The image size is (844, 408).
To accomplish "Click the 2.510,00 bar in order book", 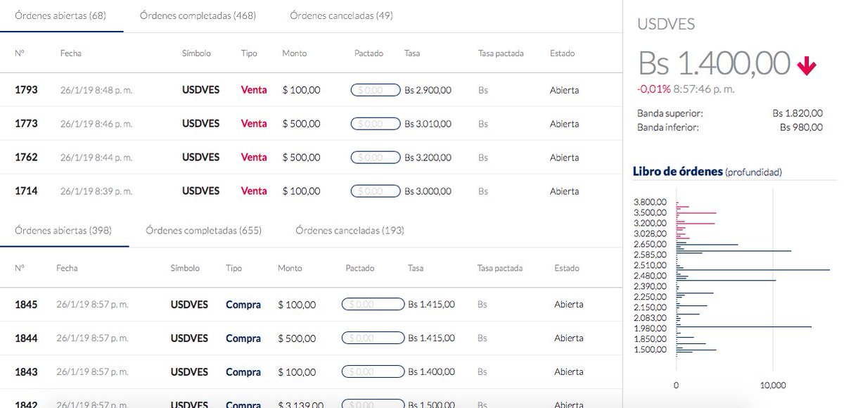I will click(753, 270).
